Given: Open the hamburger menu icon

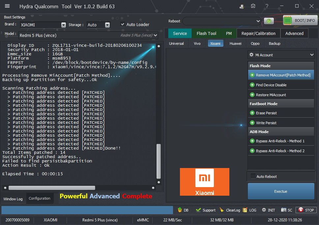Looking at the screenshot, I should [x=7, y=6].
